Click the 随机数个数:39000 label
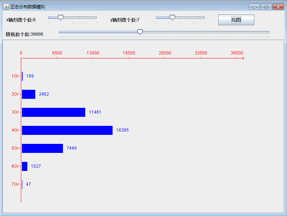Screen dimensions: 287x216 (24, 34)
